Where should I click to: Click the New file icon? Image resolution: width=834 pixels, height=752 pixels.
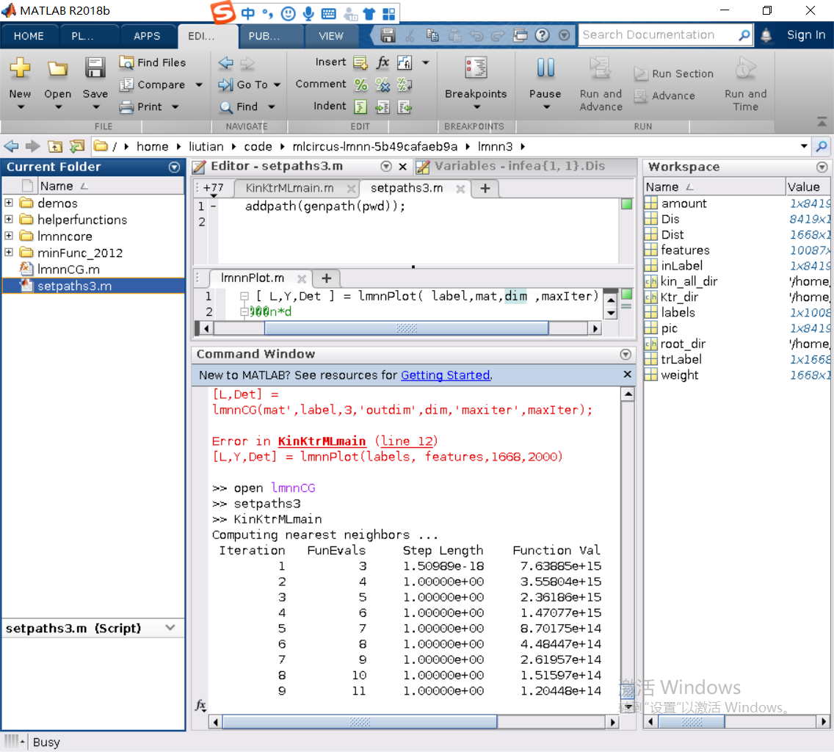click(20, 68)
